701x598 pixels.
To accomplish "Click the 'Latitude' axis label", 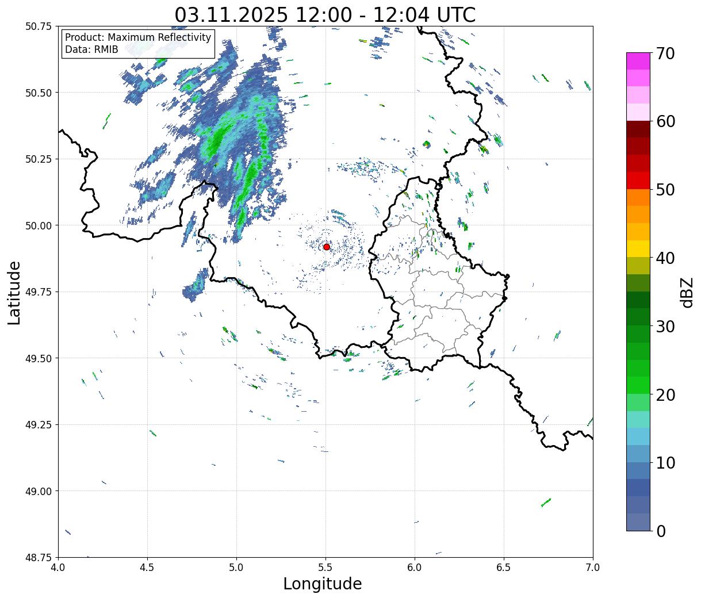I will pyautogui.click(x=14, y=292).
